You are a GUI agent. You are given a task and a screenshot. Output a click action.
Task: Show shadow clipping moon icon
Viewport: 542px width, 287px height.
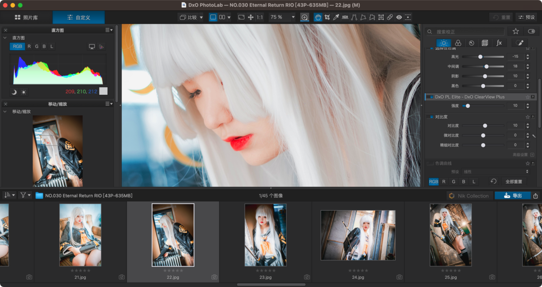click(14, 92)
